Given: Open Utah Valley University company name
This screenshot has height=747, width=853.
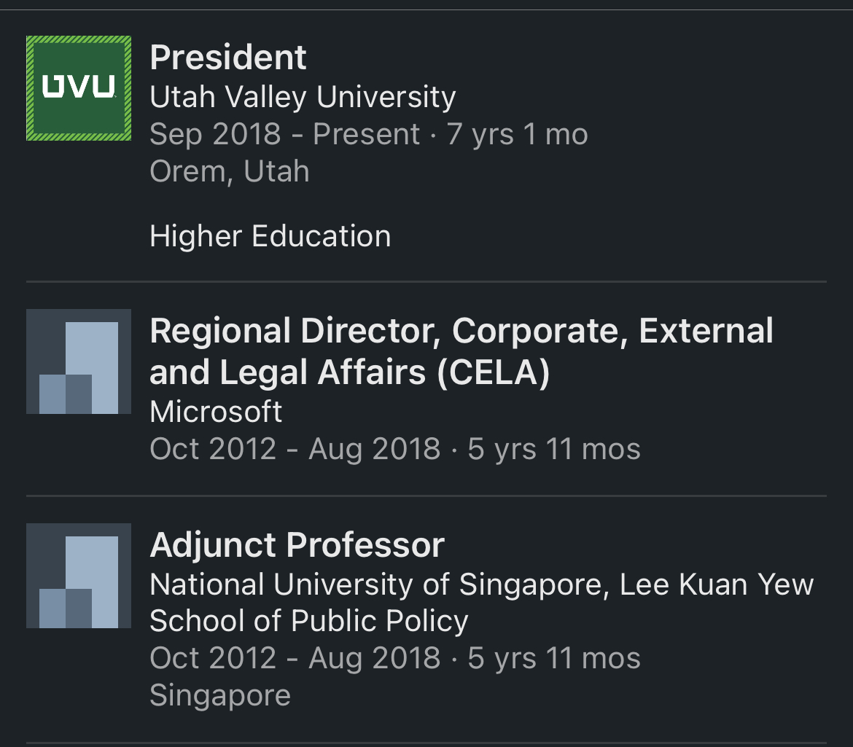Looking at the screenshot, I should pyautogui.click(x=303, y=96).
